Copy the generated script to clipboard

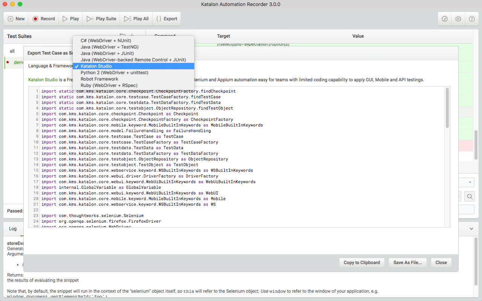pyautogui.click(x=362, y=263)
